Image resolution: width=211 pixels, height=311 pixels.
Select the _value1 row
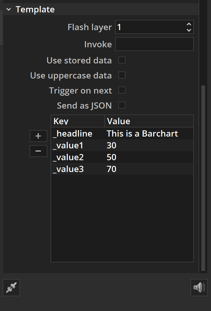click(122, 145)
